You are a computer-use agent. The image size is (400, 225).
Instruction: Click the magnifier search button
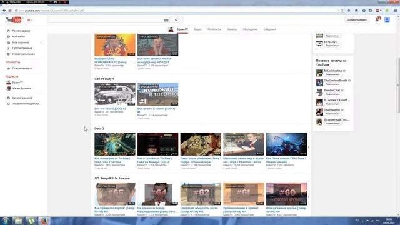176,20
